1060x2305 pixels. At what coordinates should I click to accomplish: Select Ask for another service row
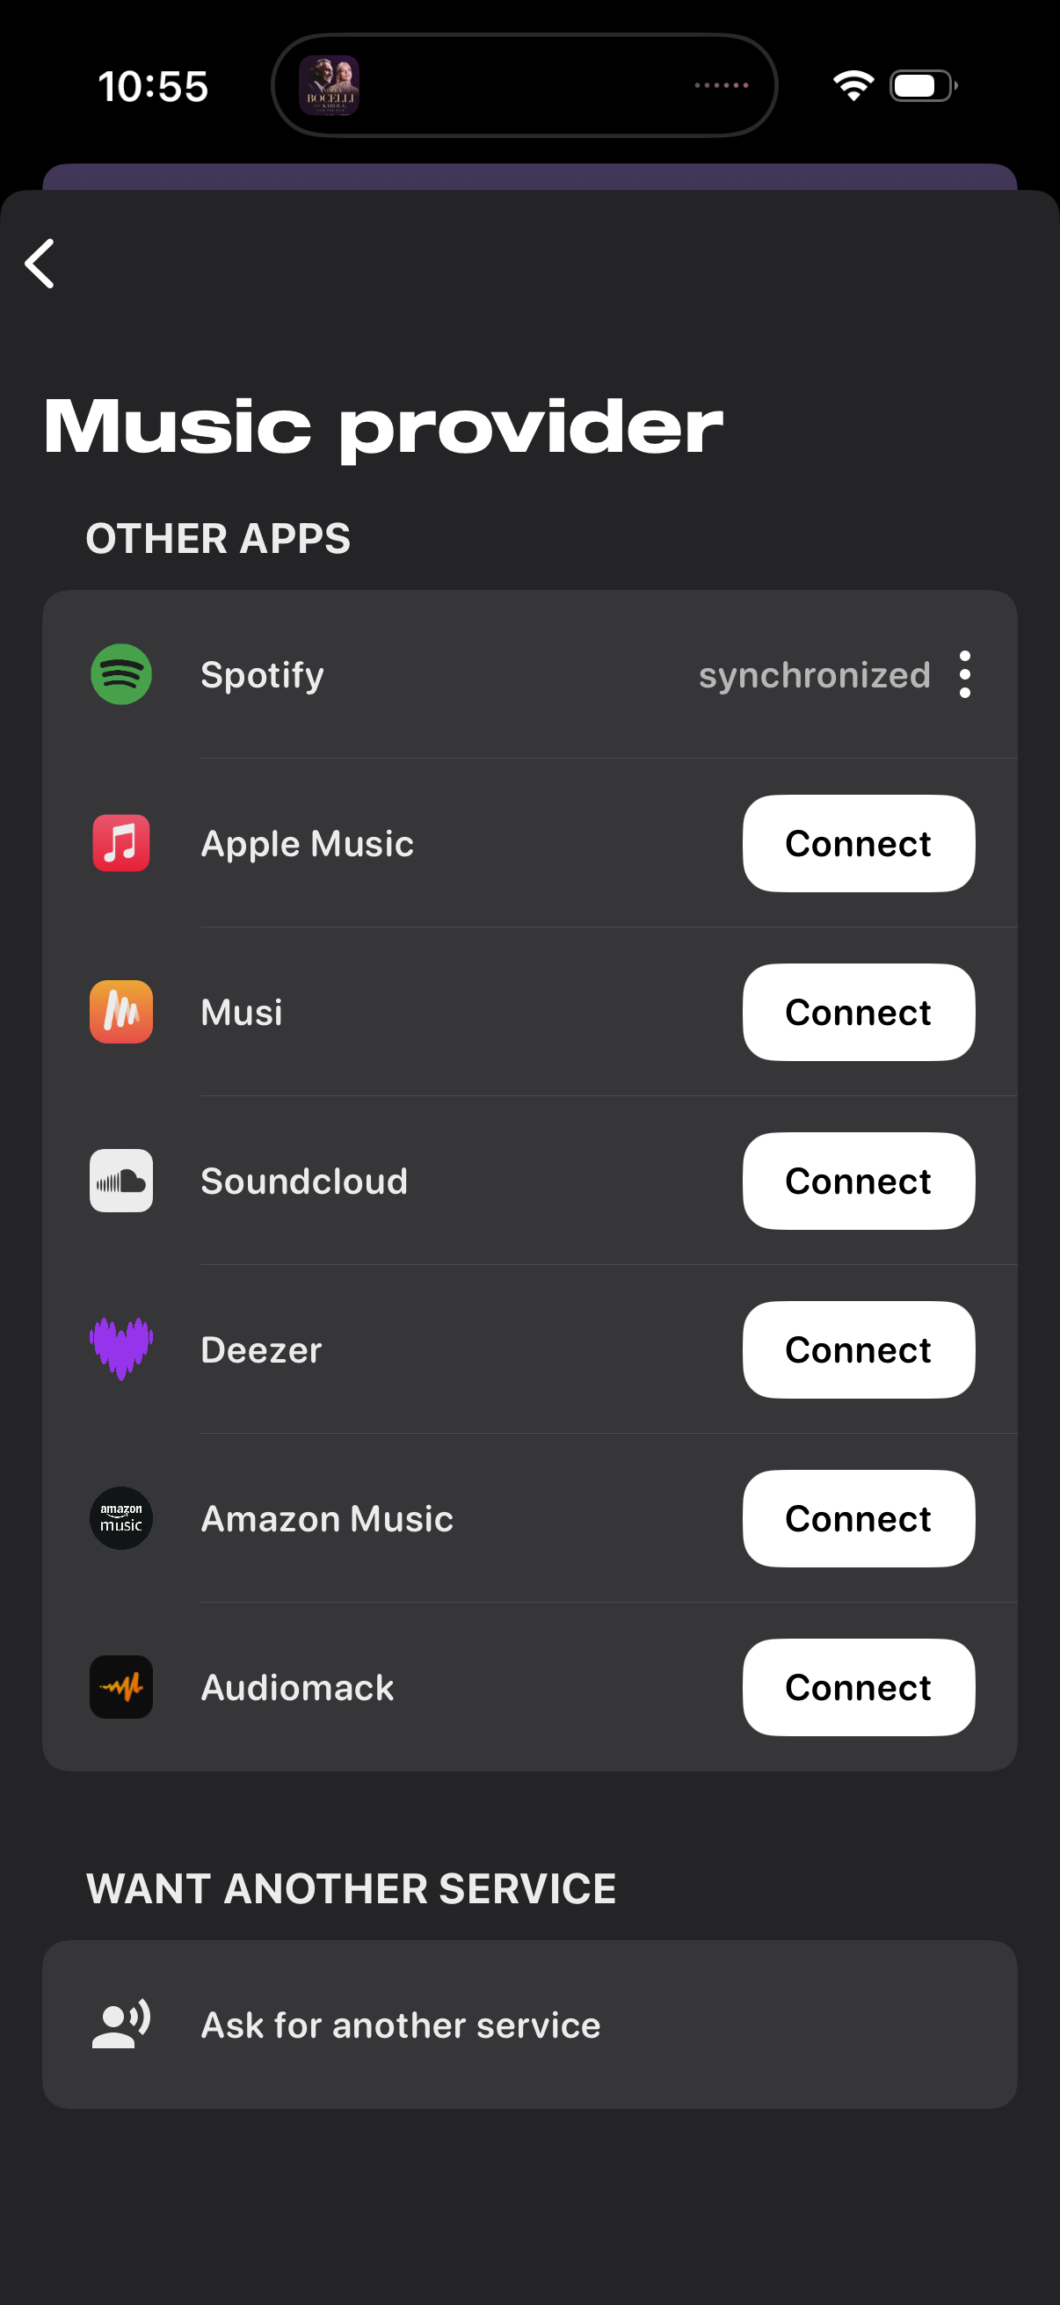click(529, 2025)
